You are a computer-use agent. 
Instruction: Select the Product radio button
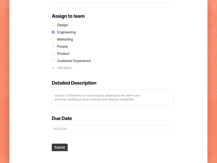tap(53, 54)
